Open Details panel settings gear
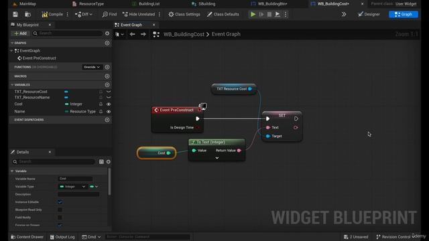The height and width of the screenshot is (241, 429). [x=109, y=162]
